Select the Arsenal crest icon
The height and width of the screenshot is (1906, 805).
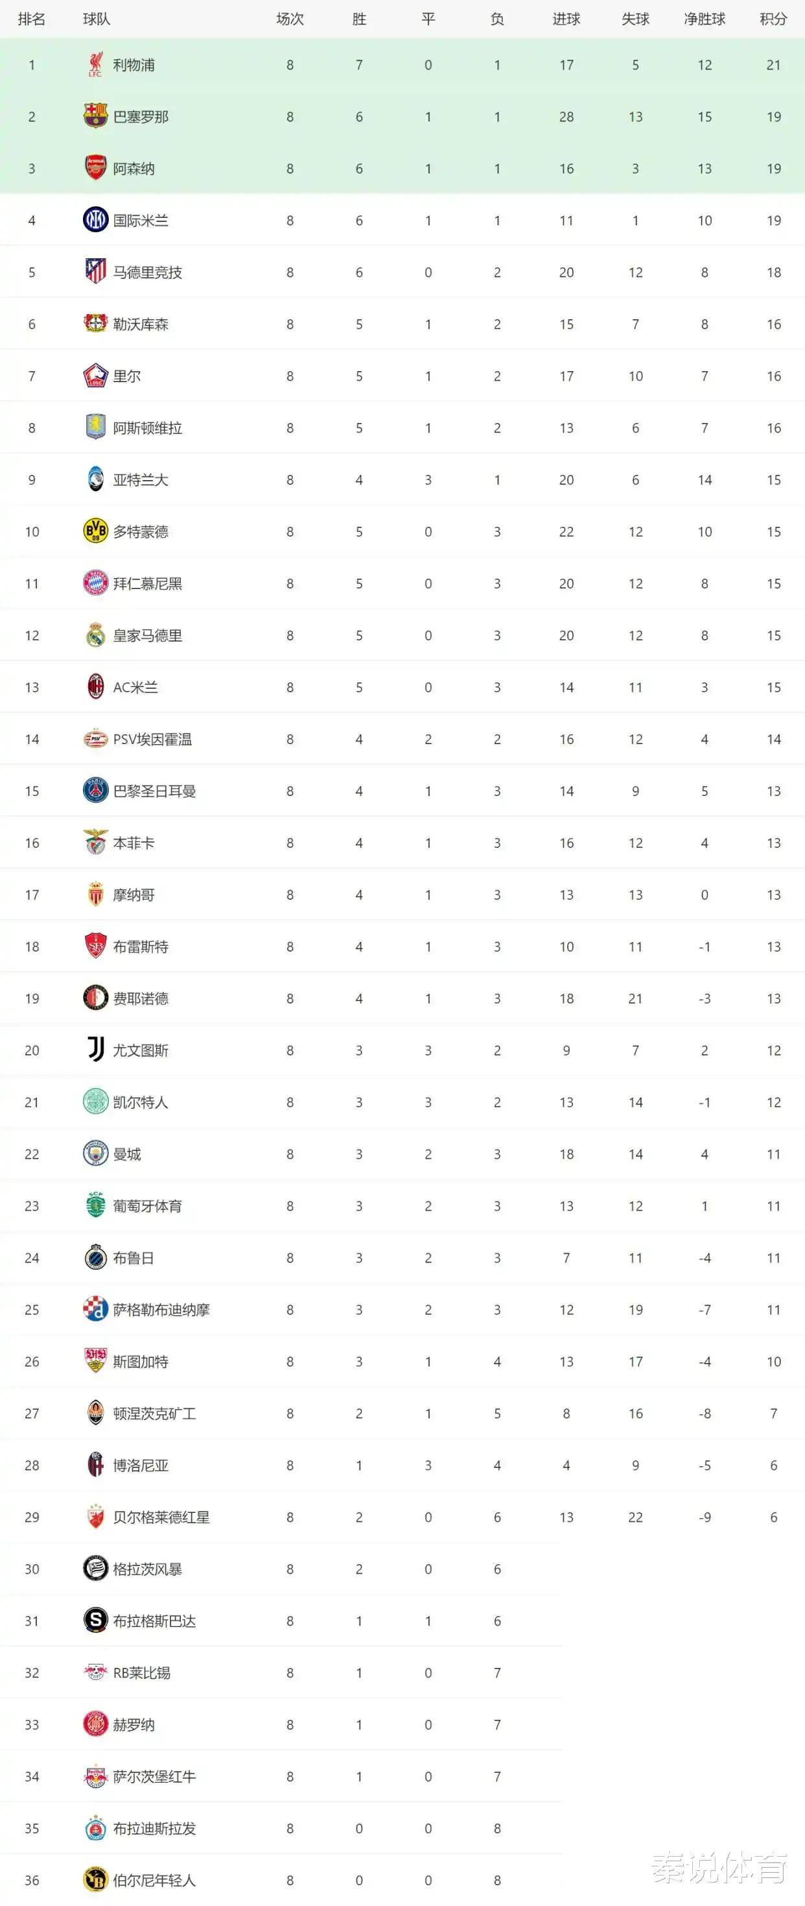pyautogui.click(x=95, y=168)
